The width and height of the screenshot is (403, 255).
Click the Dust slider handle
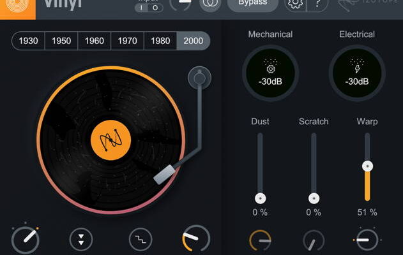260,198
